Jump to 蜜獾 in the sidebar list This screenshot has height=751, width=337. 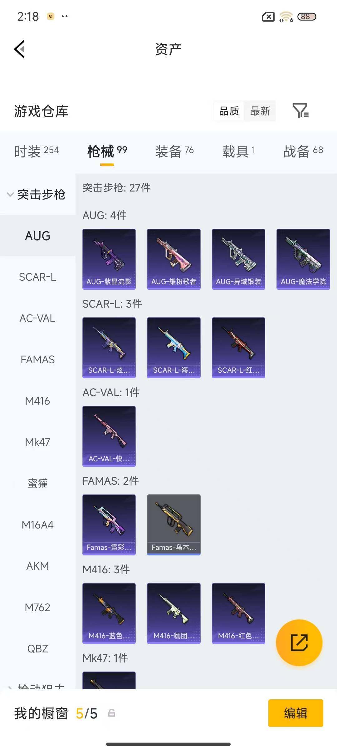[37, 483]
